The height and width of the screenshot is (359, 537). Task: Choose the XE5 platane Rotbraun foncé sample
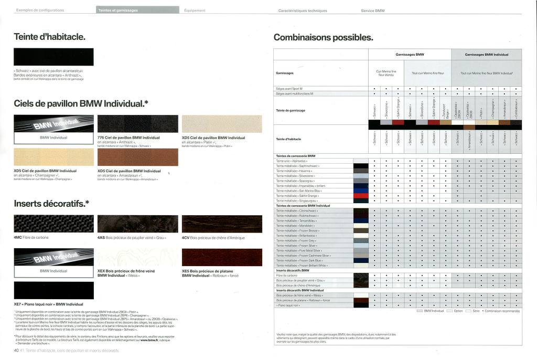(222, 257)
